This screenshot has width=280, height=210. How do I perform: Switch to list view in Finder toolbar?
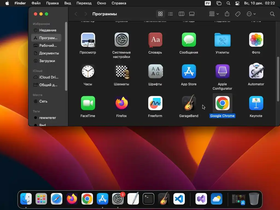point(171,14)
